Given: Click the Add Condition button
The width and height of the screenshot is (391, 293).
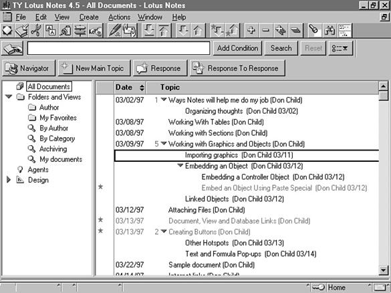Looking at the screenshot, I should click(237, 48).
